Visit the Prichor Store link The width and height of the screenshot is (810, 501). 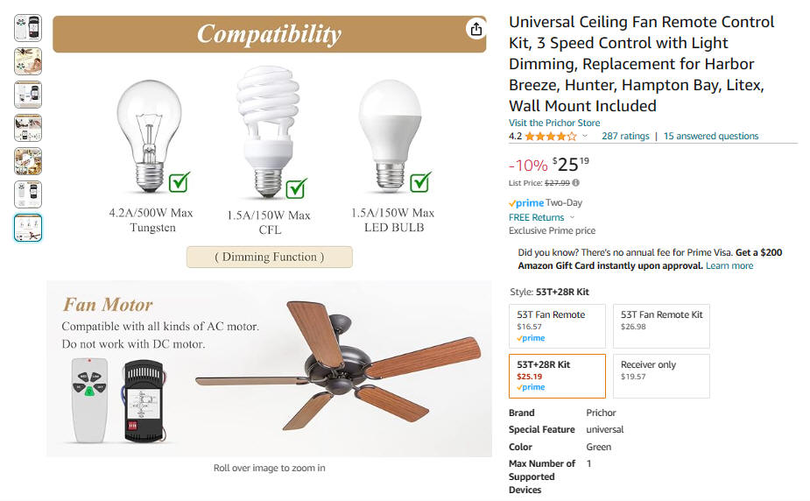tap(554, 123)
